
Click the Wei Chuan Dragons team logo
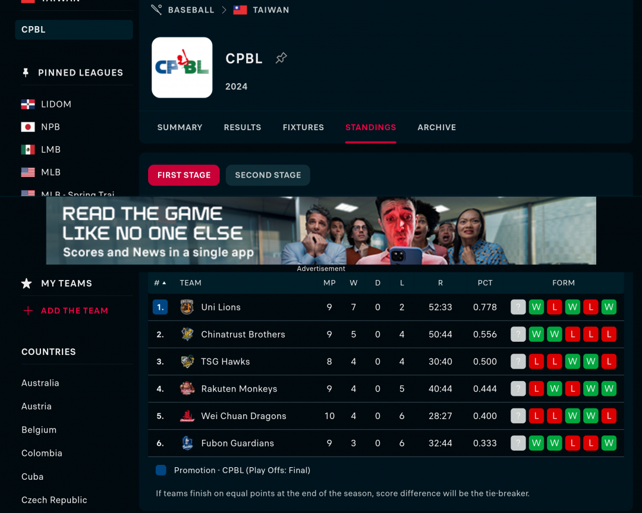[187, 416]
